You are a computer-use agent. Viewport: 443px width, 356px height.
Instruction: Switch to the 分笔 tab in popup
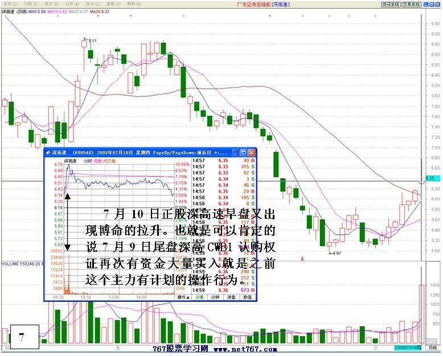[199, 297]
